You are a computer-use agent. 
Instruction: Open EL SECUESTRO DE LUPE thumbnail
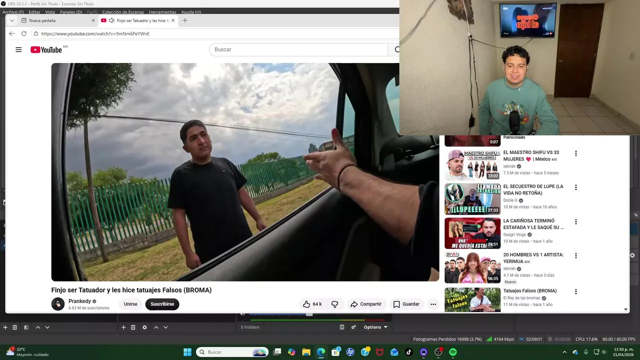coord(472,199)
